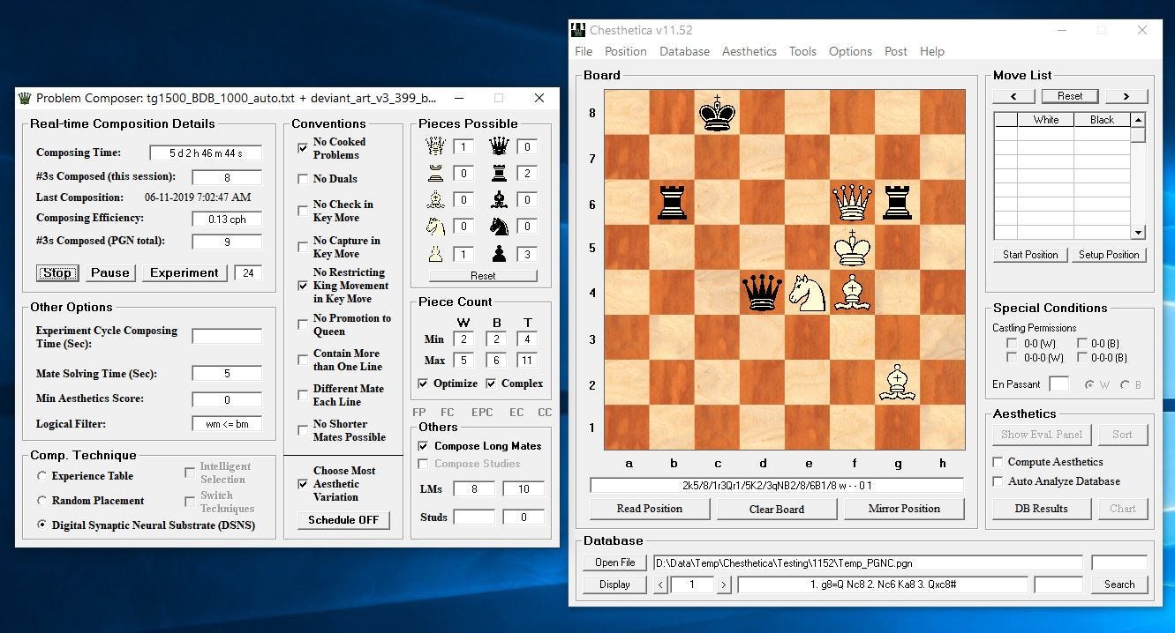This screenshot has height=633, width=1175.
Task: Select the white knight on e4
Action: pos(808,292)
